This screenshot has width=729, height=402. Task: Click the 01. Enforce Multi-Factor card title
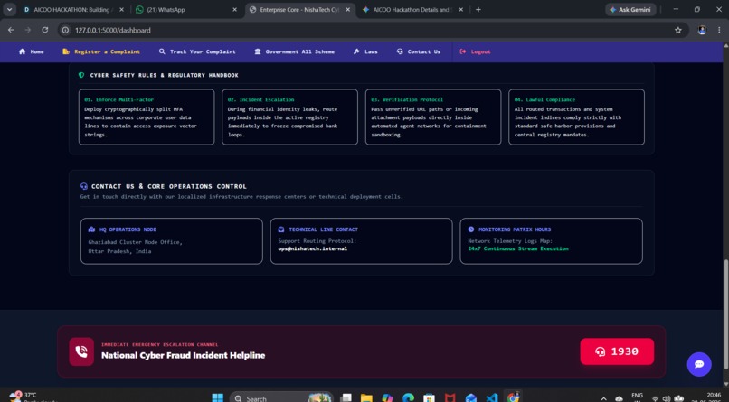click(x=119, y=99)
